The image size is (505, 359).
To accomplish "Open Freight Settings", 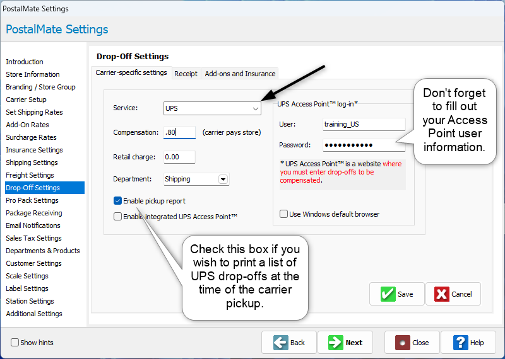I will point(30,175).
